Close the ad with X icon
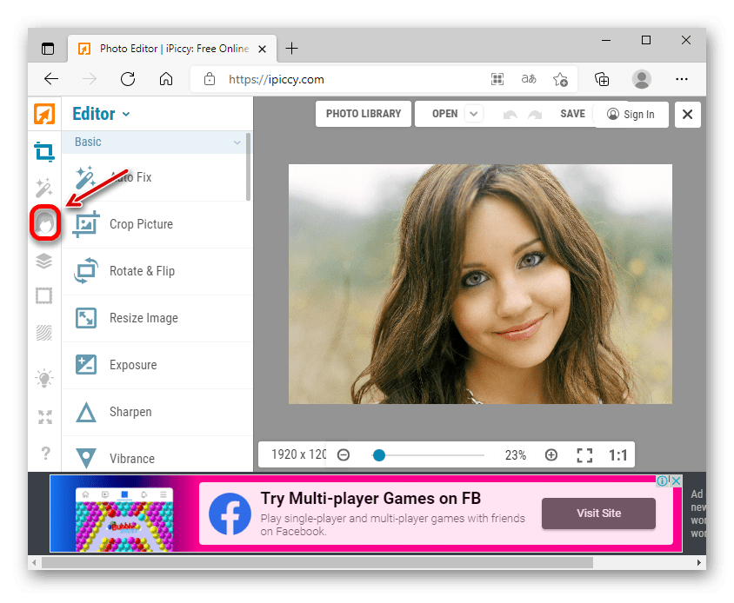This screenshot has width=734, height=603. (x=677, y=480)
